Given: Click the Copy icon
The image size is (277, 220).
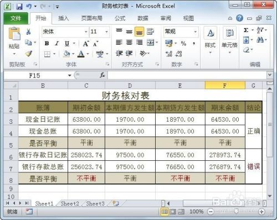Looking at the screenshot, I should [28, 43].
